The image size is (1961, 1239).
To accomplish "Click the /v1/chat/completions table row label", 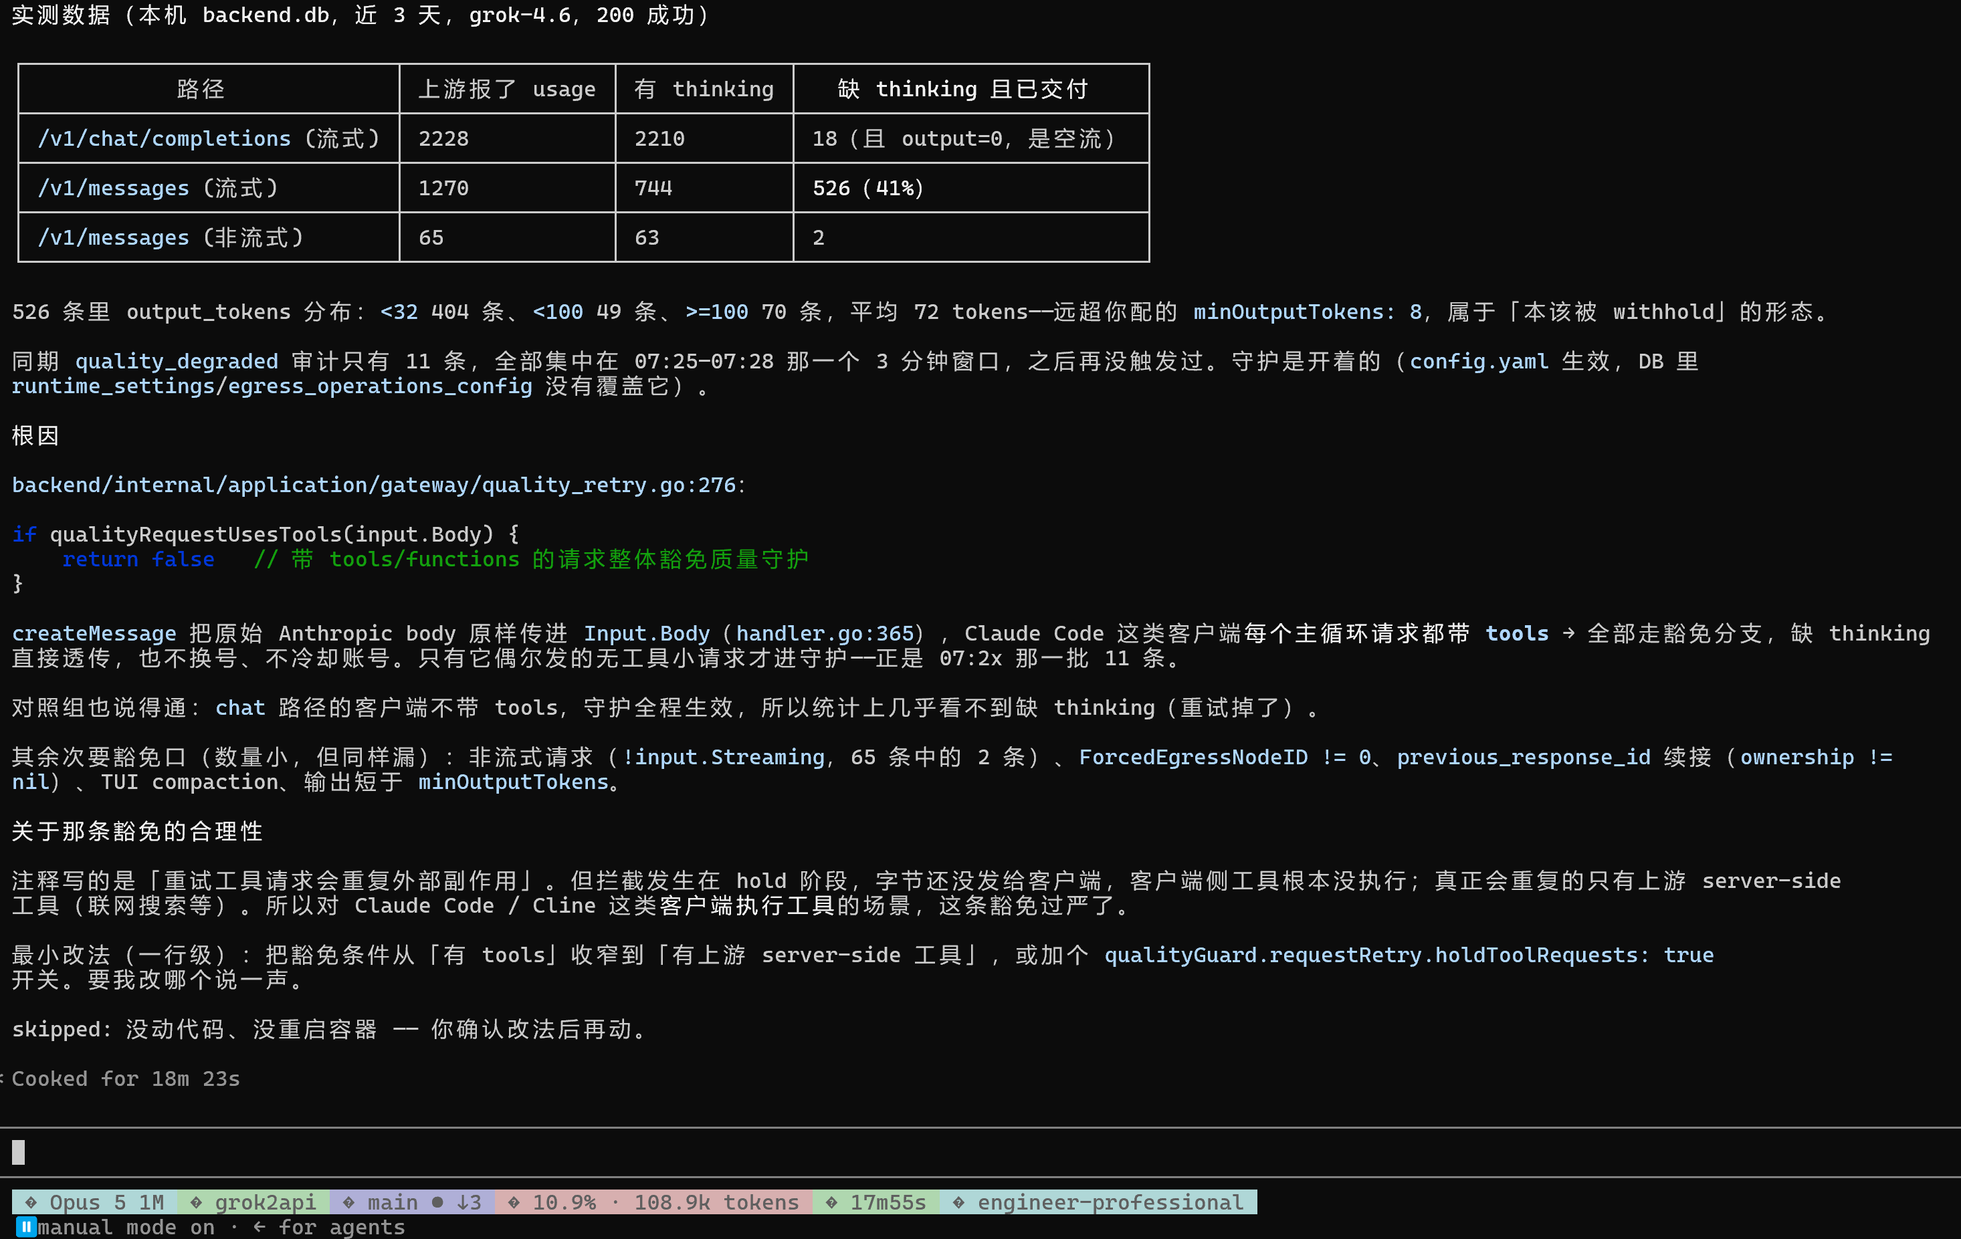I will tap(209, 138).
